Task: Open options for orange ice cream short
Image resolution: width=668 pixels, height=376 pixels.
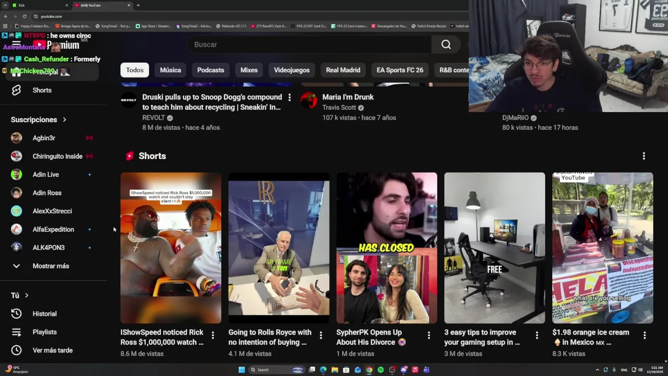Action: coord(645,335)
